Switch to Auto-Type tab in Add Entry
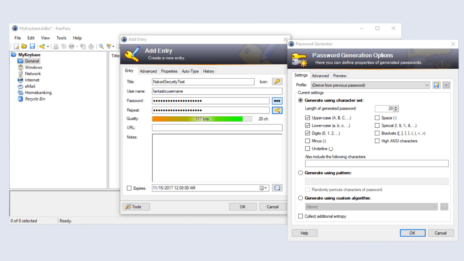The image size is (464, 261). [190, 71]
